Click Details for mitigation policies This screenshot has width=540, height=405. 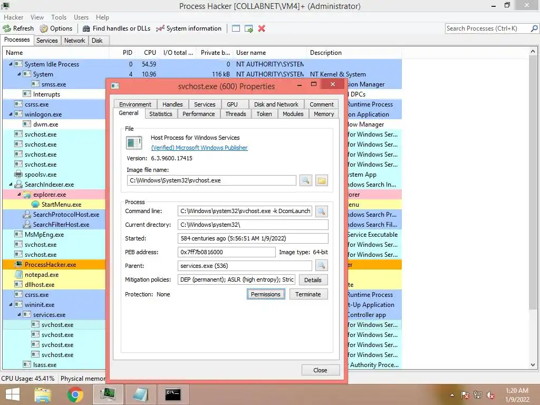[313, 280]
